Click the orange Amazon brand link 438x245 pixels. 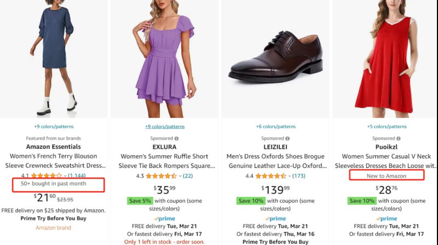53,227
